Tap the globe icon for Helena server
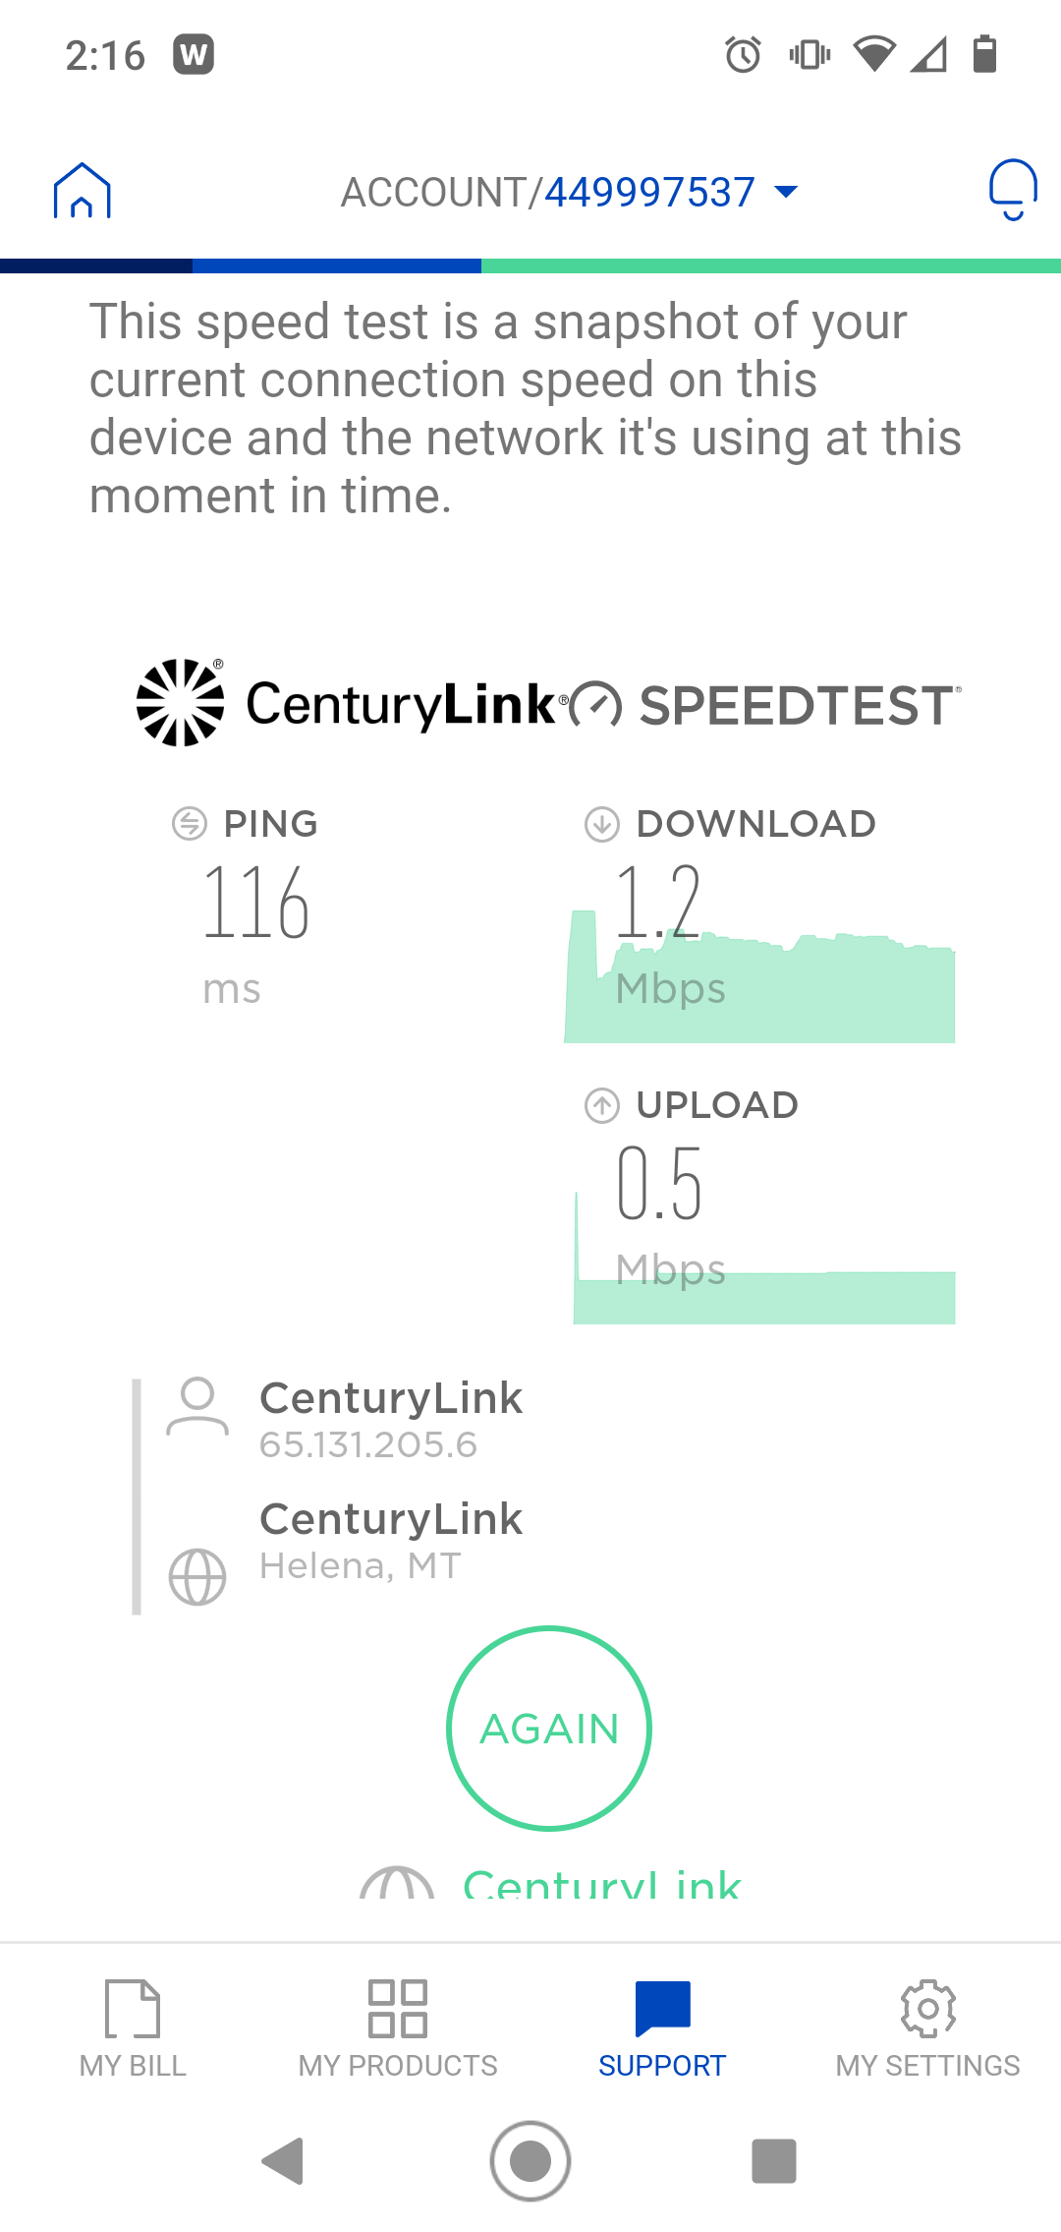The height and width of the screenshot is (2232, 1061). [197, 1577]
